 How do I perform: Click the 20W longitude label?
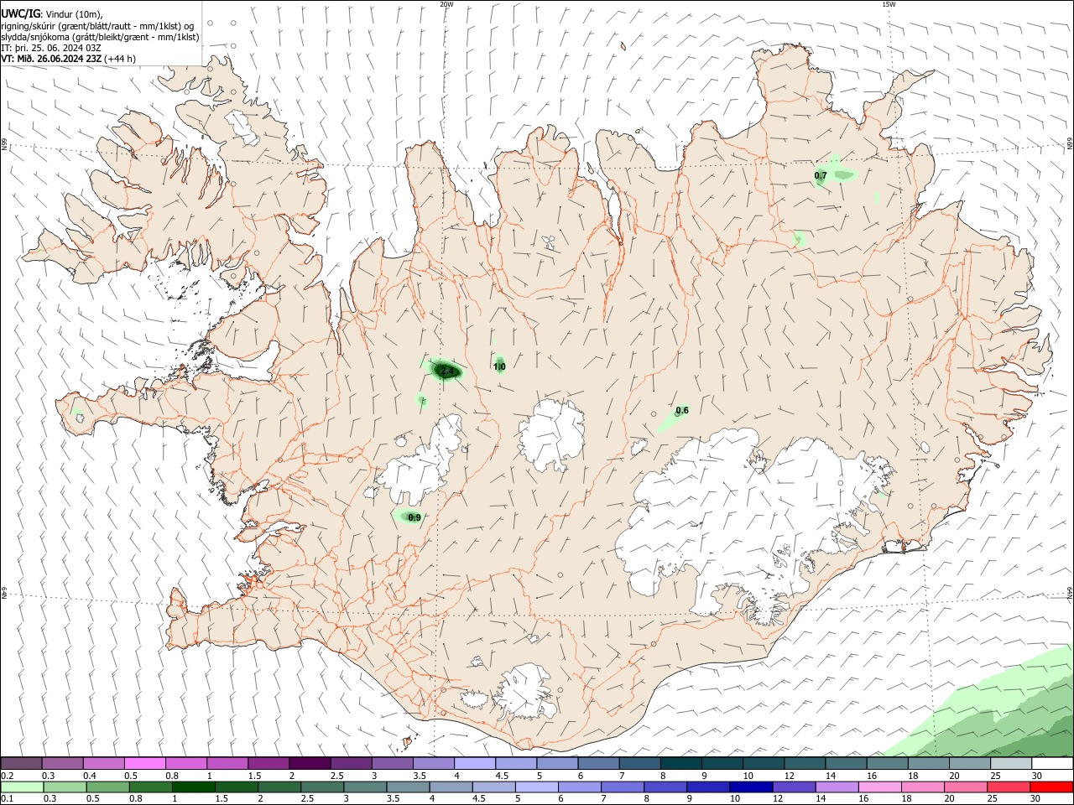click(x=446, y=4)
